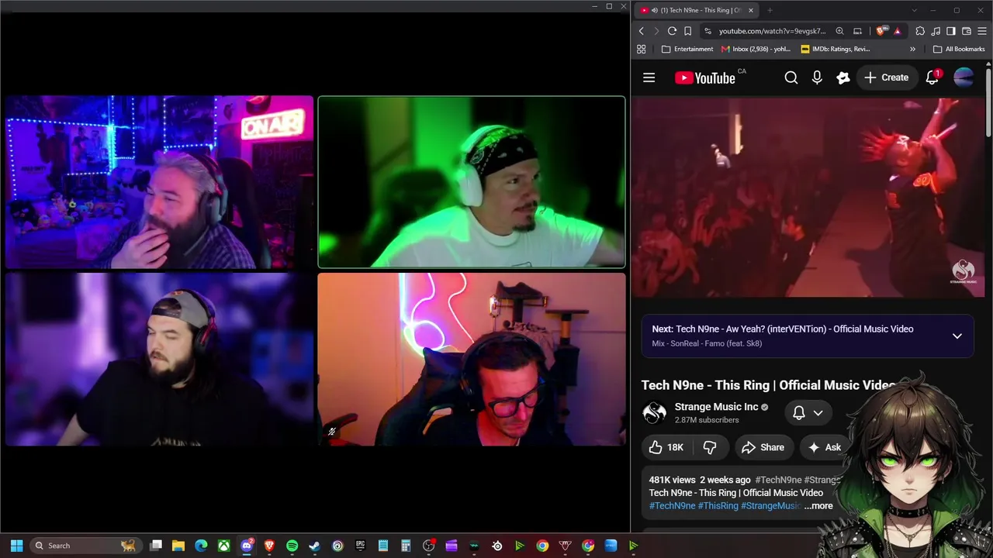Screen dimensions: 993x558
Task: Open site settings icon in address bar
Action: click(707, 31)
